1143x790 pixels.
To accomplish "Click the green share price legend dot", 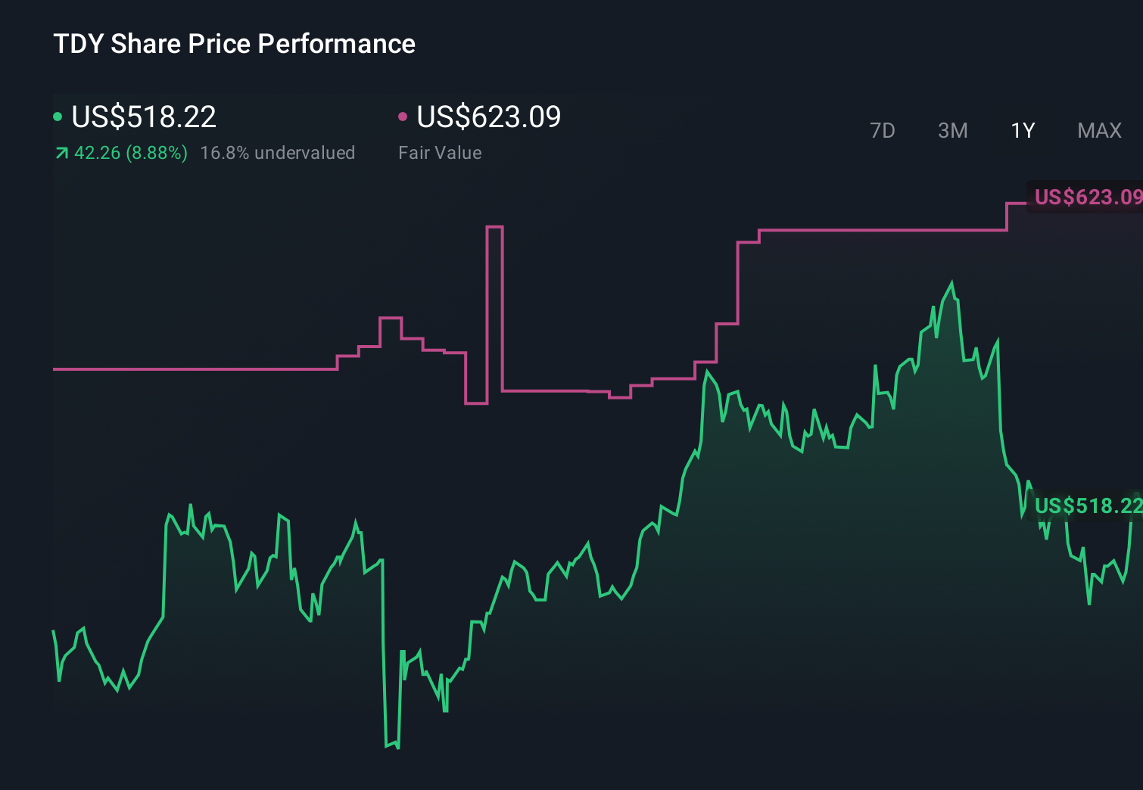I will tap(58, 116).
